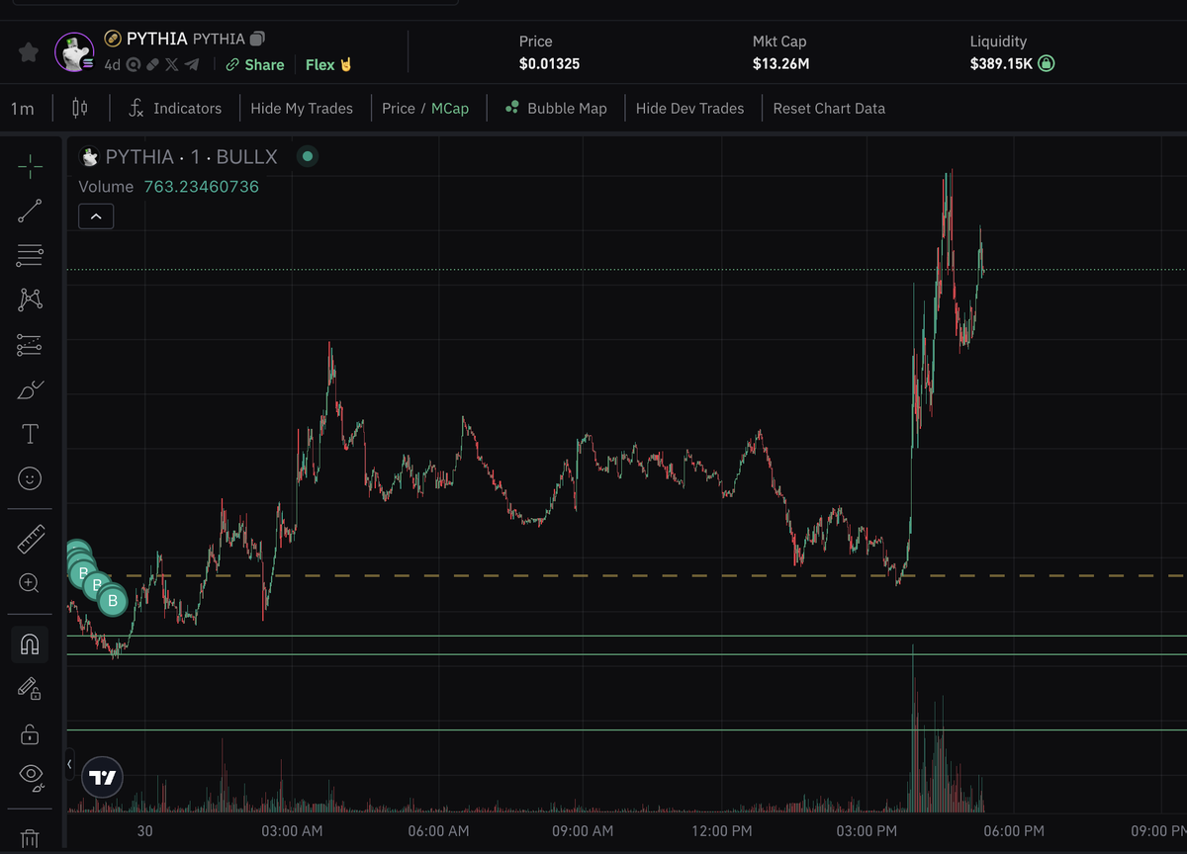Click the Price value $0.01325
The image size is (1187, 854).
point(549,64)
